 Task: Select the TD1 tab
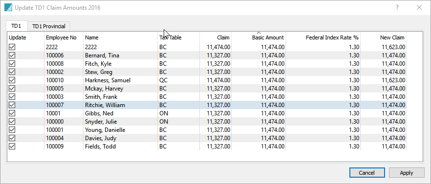pos(16,26)
